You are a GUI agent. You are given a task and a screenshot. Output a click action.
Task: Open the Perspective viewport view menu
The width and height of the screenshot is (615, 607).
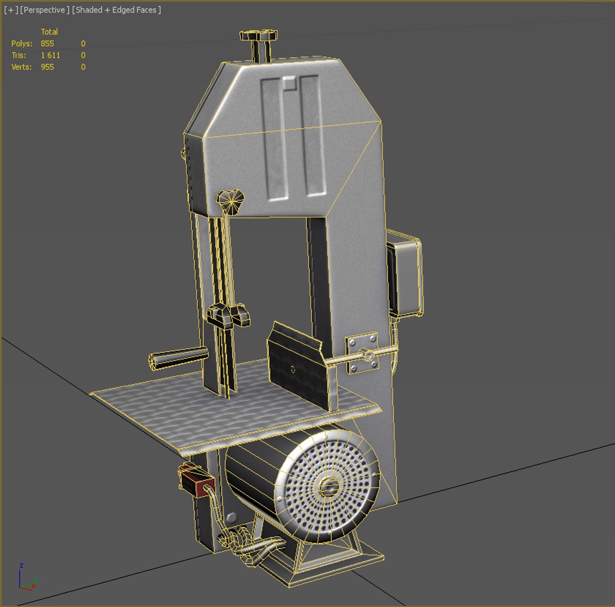pyautogui.click(x=45, y=10)
